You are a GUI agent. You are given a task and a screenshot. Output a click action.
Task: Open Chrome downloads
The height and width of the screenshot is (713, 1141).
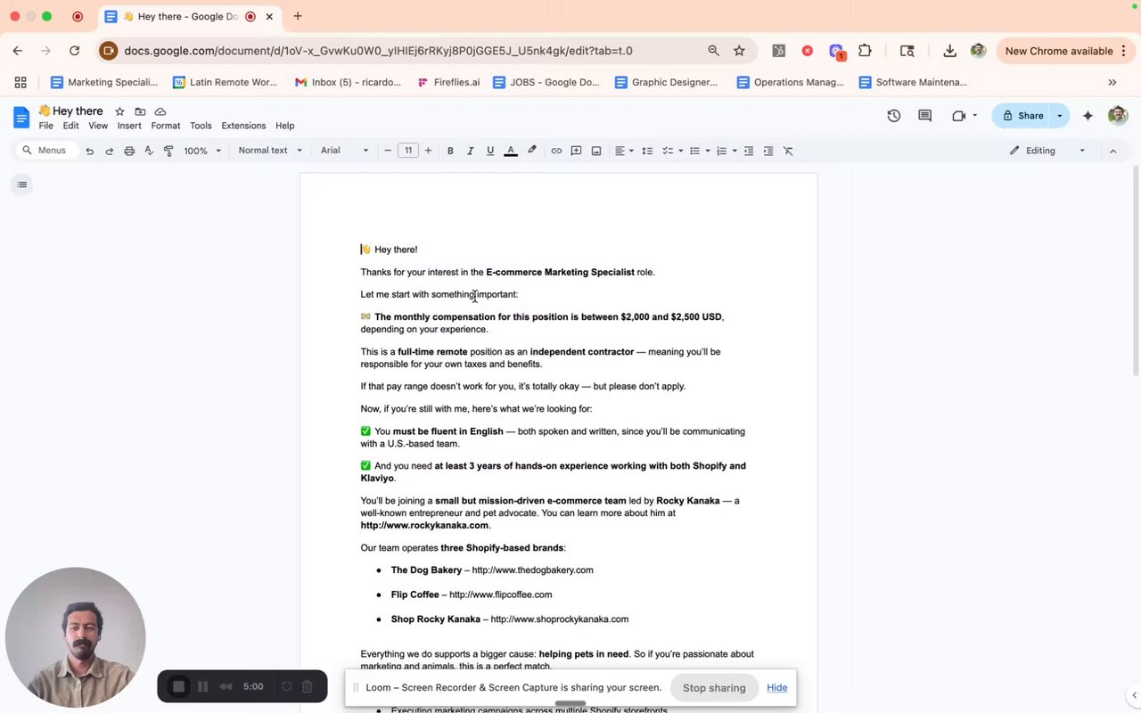coord(949,51)
